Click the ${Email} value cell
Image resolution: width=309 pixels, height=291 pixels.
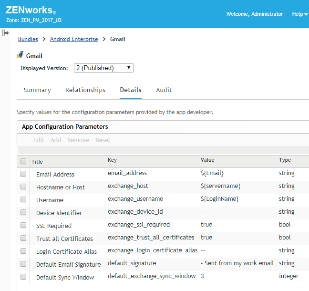(212, 173)
